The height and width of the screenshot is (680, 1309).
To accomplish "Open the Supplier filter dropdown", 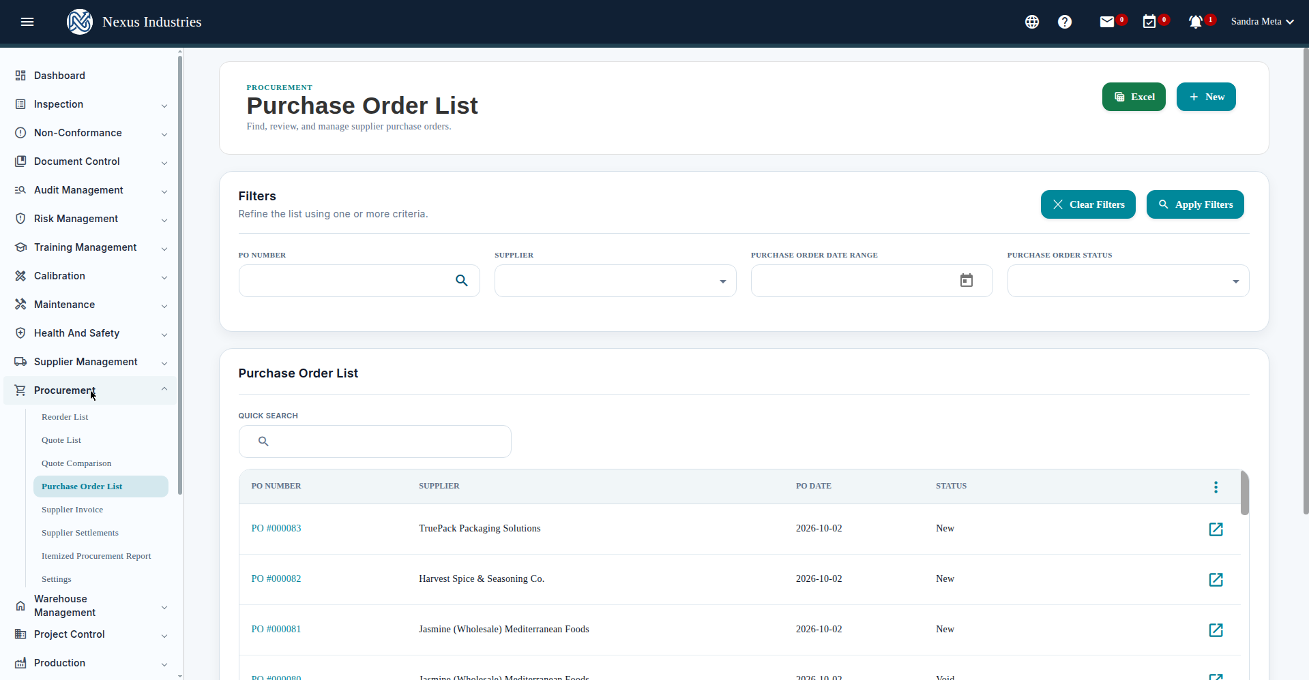I will pyautogui.click(x=615, y=281).
